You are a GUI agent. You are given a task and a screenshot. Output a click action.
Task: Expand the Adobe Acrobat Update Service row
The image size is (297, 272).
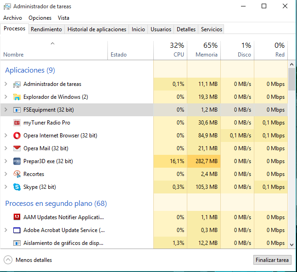click(x=6, y=230)
